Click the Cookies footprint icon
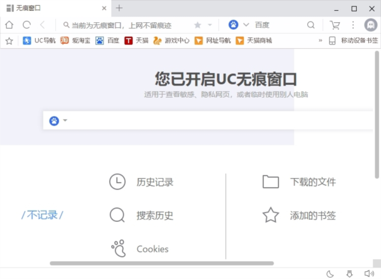The height and width of the screenshot is (279, 381). click(119, 249)
